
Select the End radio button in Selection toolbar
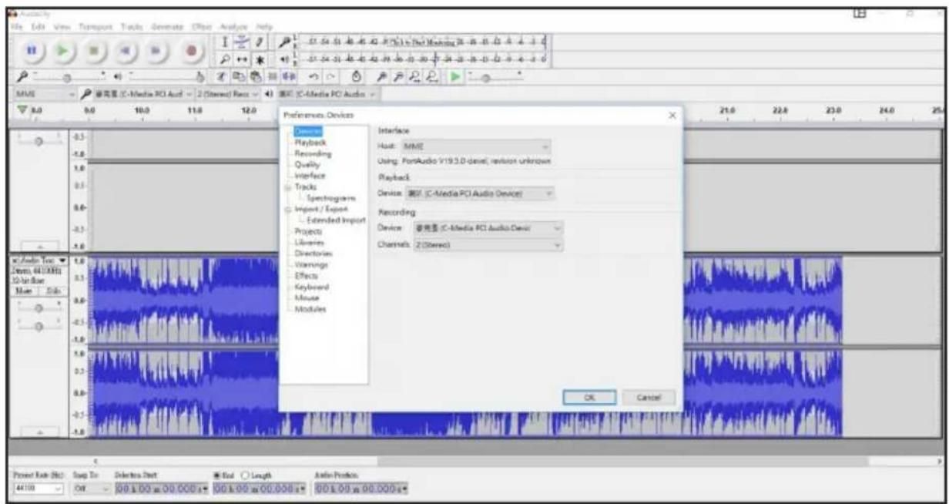pos(217,476)
